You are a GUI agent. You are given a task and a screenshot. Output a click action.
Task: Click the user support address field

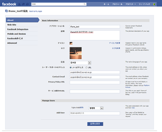[95, 72]
